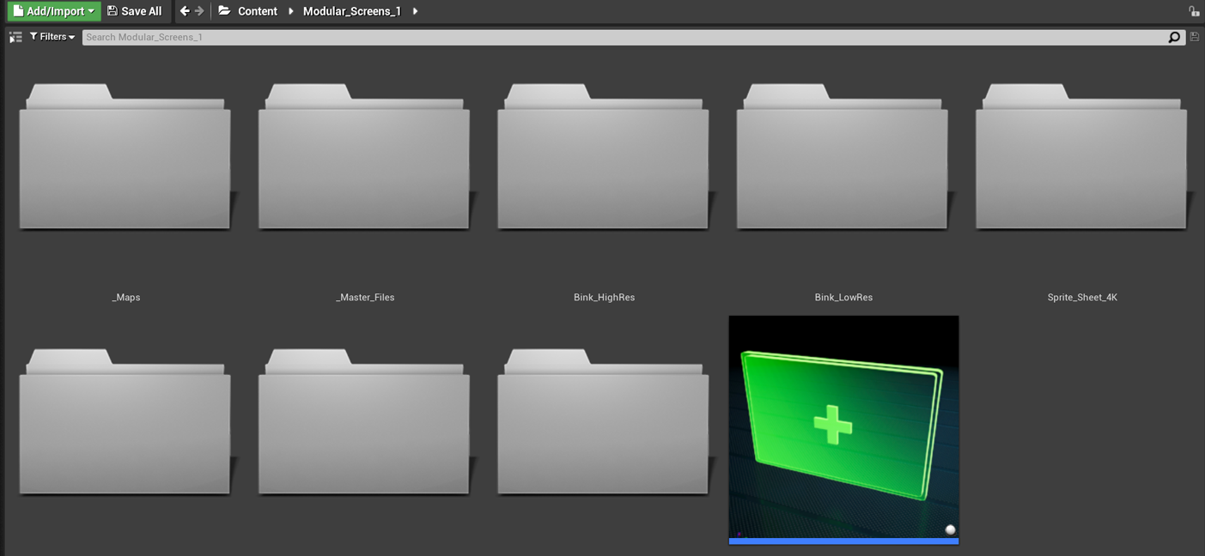Click the Save All button
The height and width of the screenshot is (556, 1205).
pos(134,11)
